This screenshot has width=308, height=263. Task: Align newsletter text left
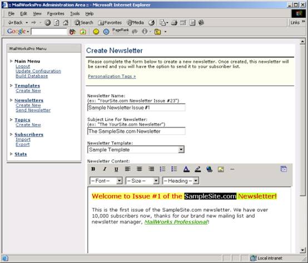pos(128,169)
